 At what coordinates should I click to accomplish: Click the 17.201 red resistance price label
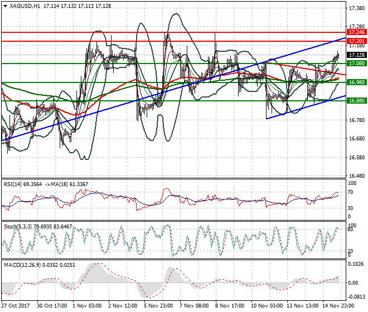pyautogui.click(x=356, y=41)
